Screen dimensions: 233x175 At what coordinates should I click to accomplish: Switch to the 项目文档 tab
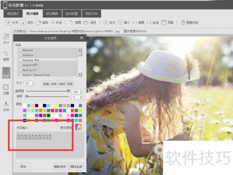coord(91,13)
